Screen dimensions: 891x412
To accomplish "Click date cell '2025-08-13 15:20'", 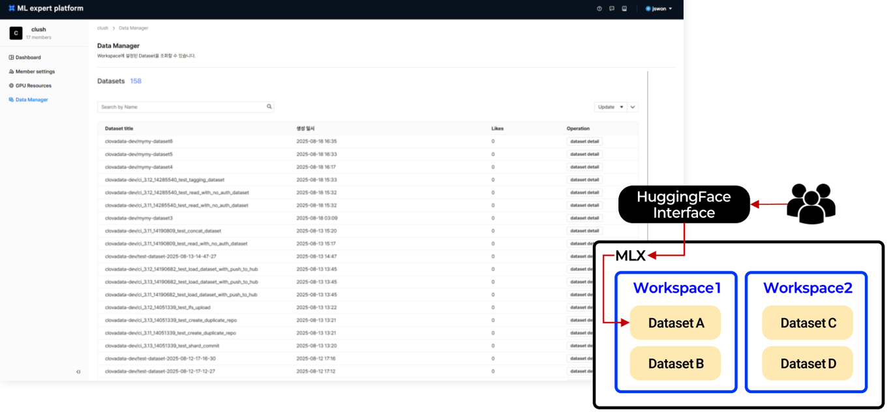I will [316, 231].
